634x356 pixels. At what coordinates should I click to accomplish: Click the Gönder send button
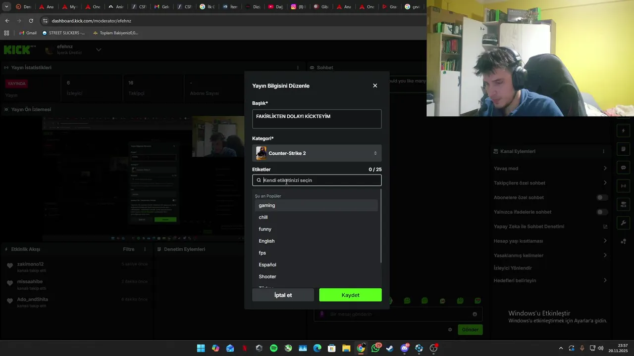point(470,330)
